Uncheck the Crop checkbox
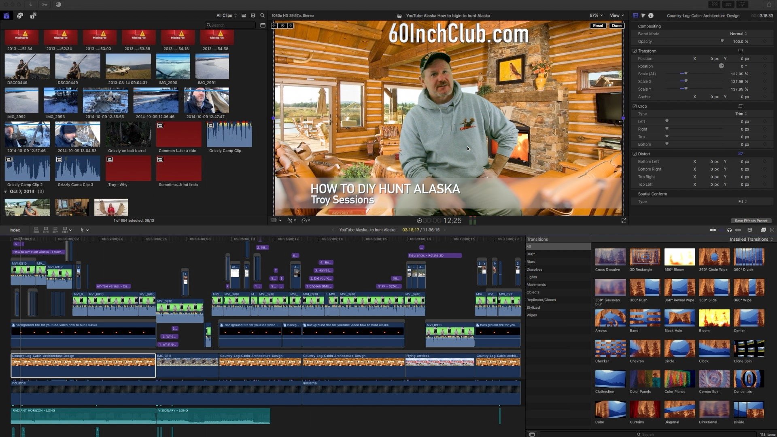Image resolution: width=777 pixels, height=437 pixels. (635, 106)
